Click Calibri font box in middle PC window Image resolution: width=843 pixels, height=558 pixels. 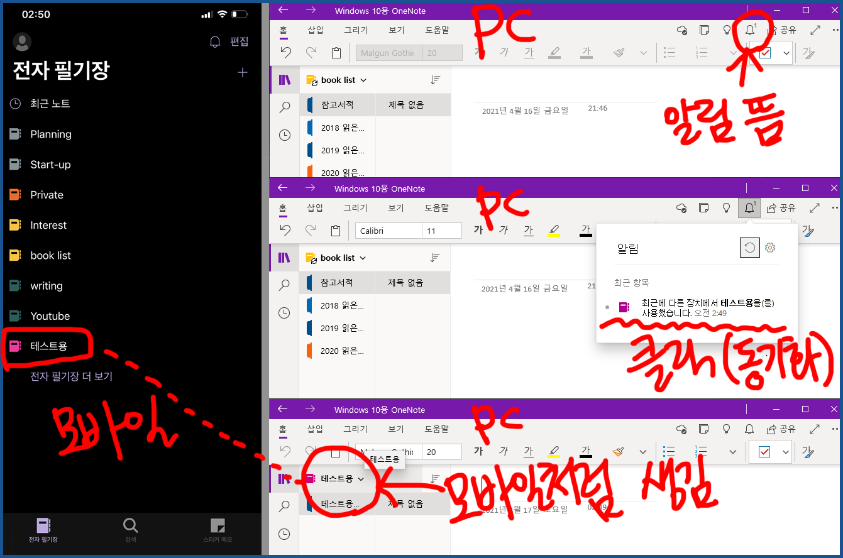coord(388,231)
